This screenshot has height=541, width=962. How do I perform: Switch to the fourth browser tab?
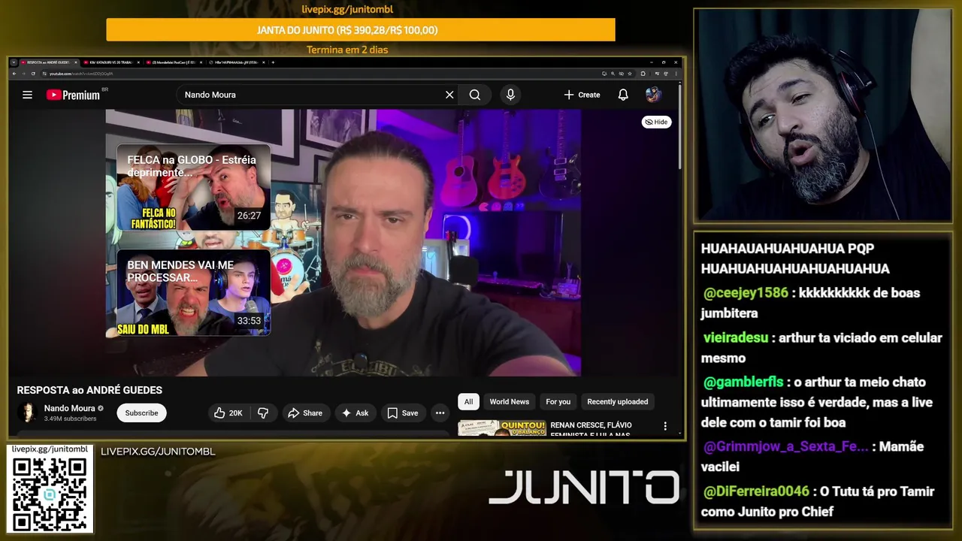tap(235, 62)
